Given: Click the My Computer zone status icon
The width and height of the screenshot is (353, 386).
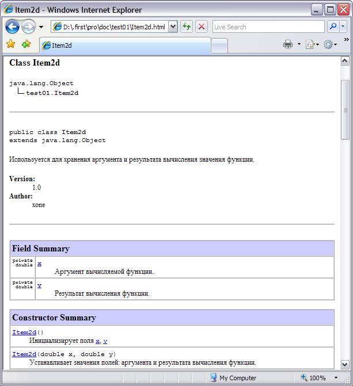Looking at the screenshot, I should (x=213, y=377).
